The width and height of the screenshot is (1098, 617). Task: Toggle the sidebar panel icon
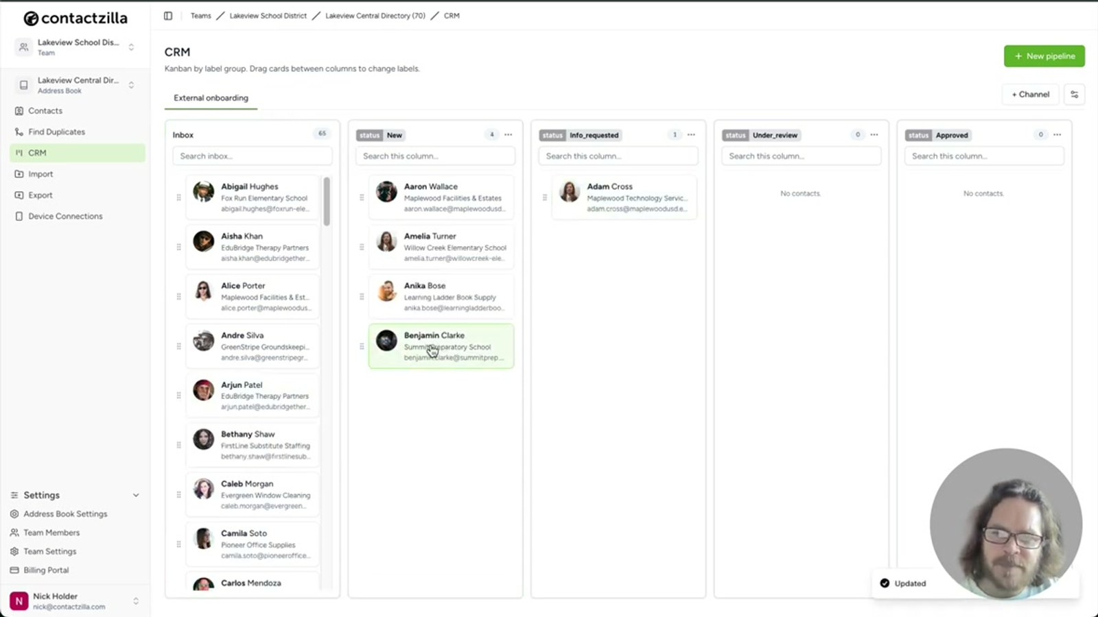(168, 16)
